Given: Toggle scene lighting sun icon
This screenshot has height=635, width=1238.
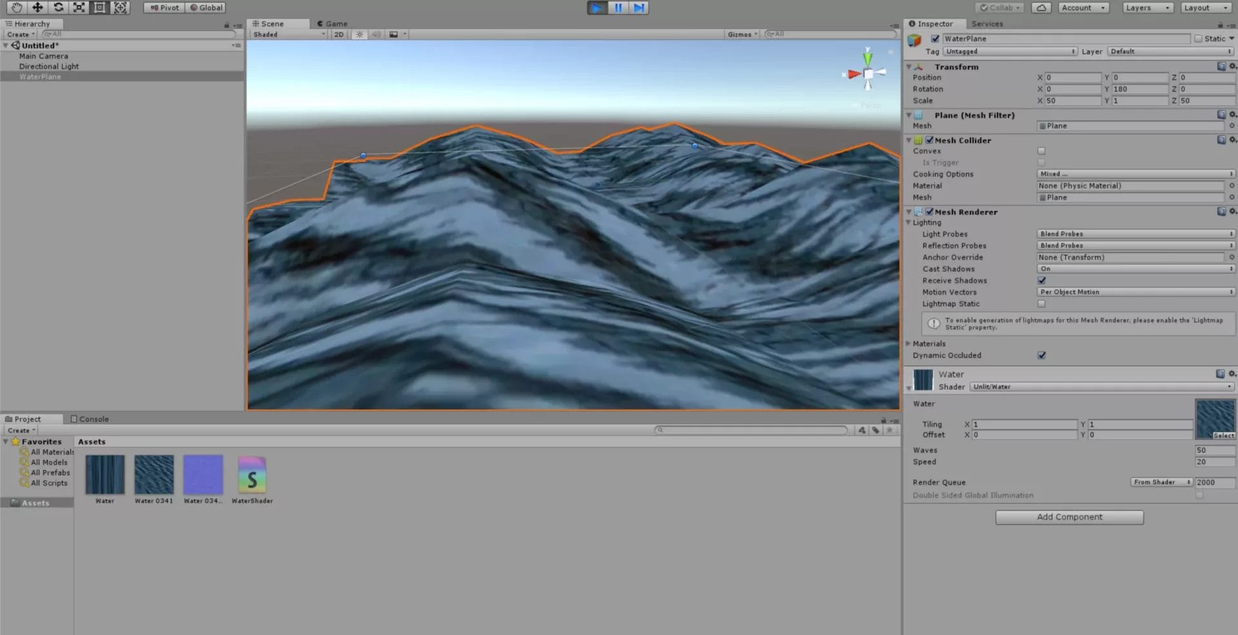Looking at the screenshot, I should (360, 35).
